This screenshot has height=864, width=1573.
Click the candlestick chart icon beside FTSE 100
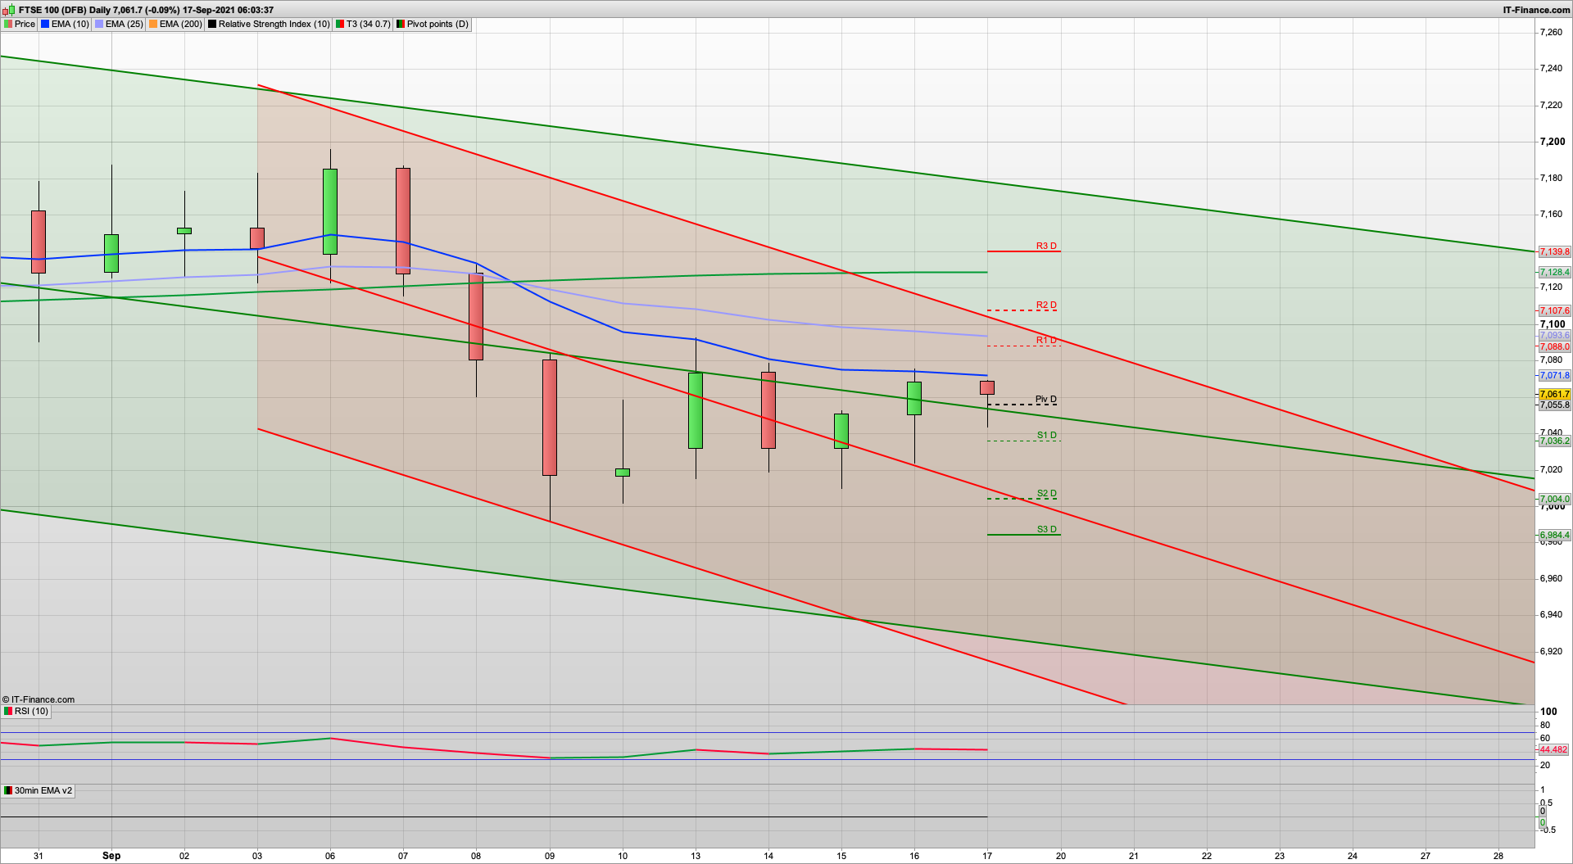(10, 10)
